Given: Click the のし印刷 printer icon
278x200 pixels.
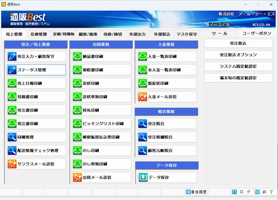Looking at the screenshot, I should click(77, 151).
